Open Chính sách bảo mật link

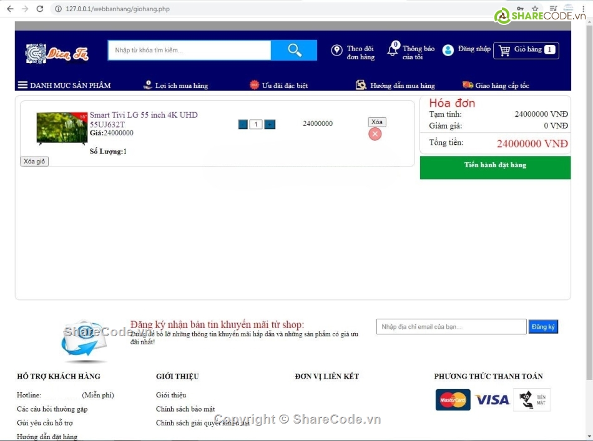[x=185, y=409]
